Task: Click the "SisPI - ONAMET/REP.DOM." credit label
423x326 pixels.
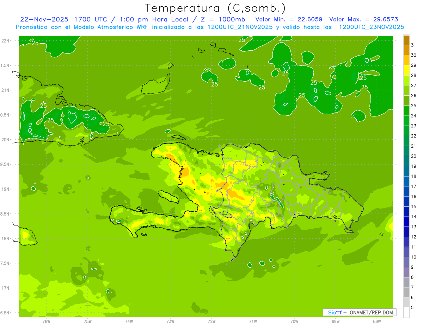Action: 360,312
